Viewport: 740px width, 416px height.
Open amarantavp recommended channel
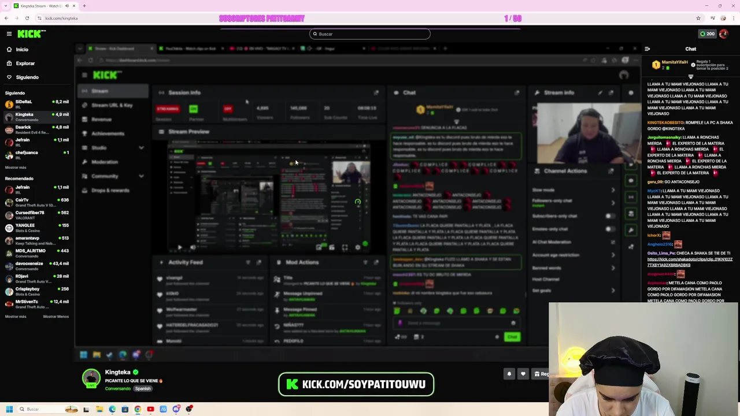(37, 240)
